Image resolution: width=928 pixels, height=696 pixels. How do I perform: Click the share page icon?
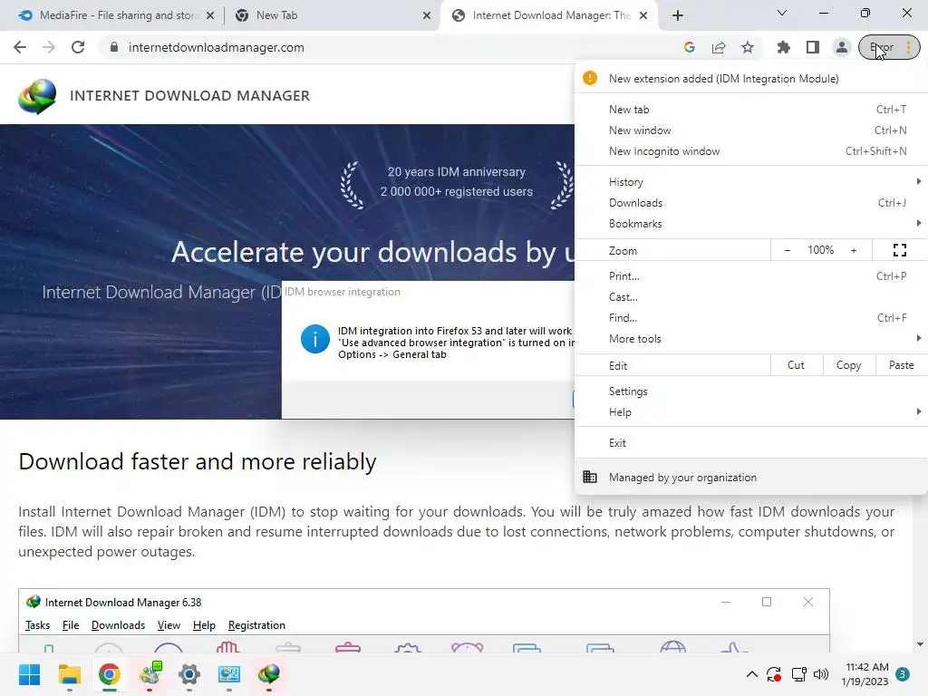719,47
